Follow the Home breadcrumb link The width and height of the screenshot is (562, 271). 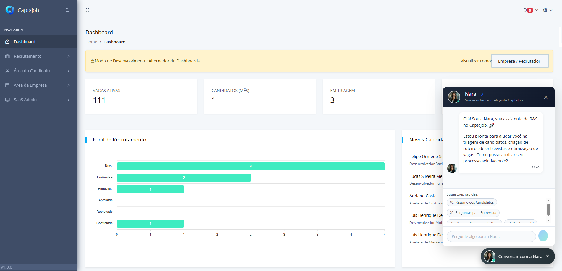tap(91, 42)
